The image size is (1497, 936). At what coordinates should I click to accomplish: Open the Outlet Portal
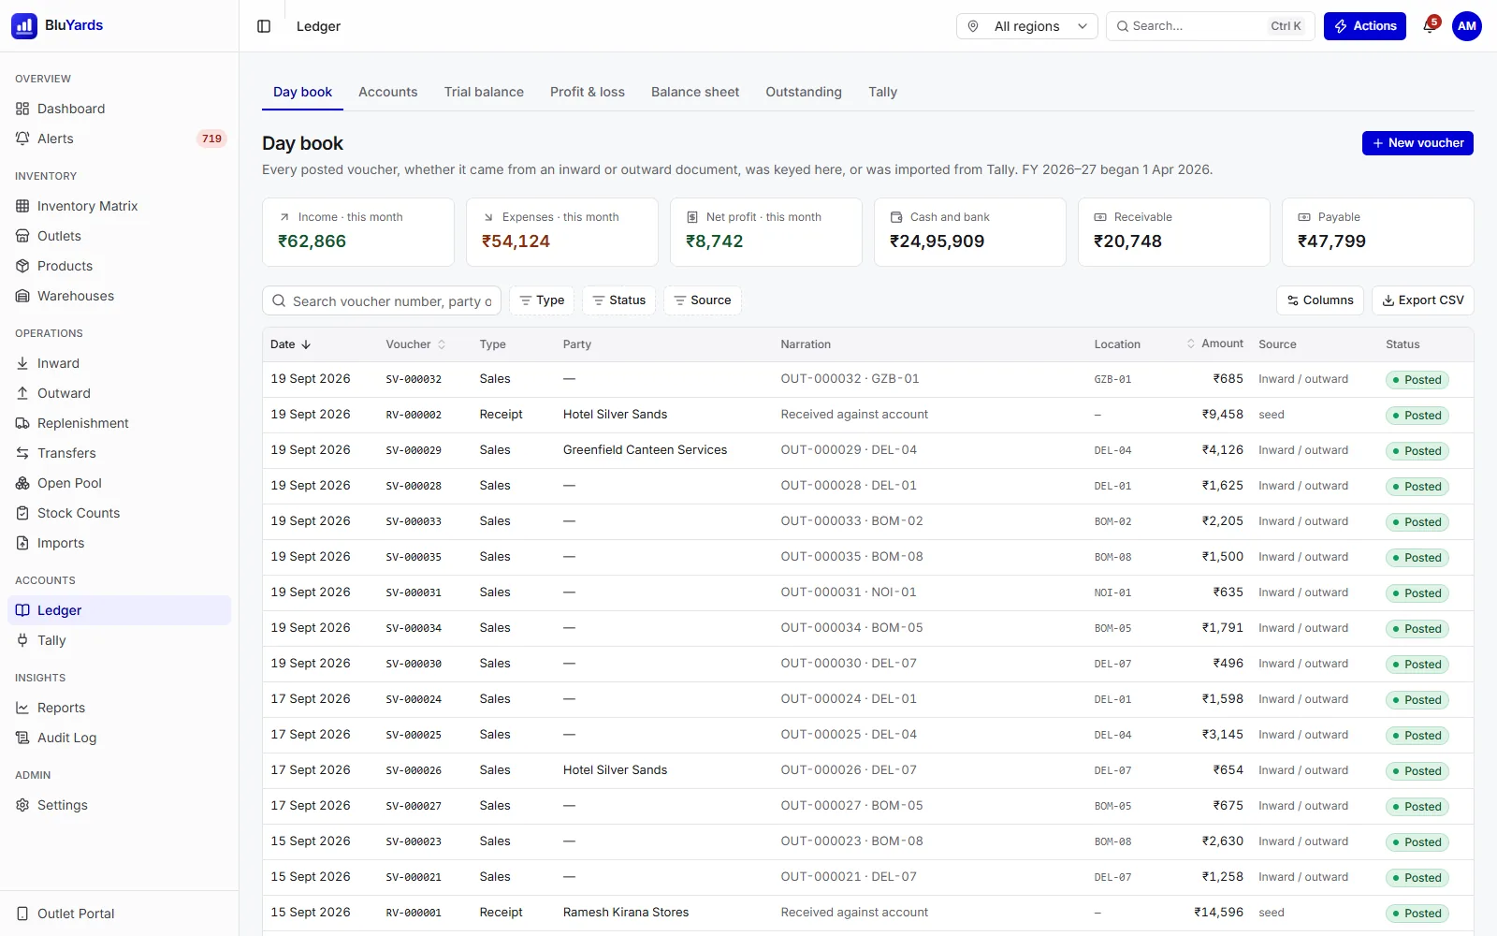(119, 914)
